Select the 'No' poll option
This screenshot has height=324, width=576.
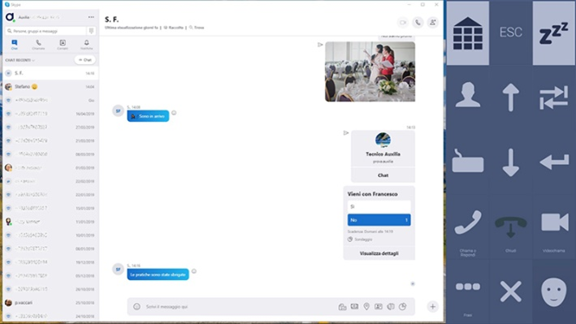coord(379,220)
